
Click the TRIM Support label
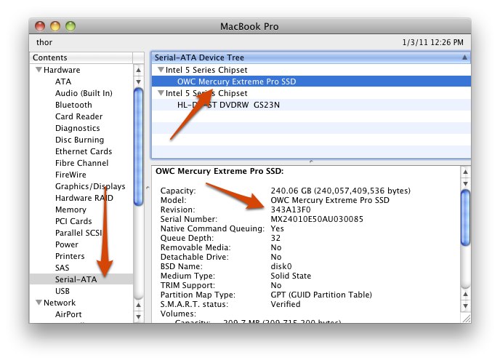pyautogui.click(x=187, y=285)
